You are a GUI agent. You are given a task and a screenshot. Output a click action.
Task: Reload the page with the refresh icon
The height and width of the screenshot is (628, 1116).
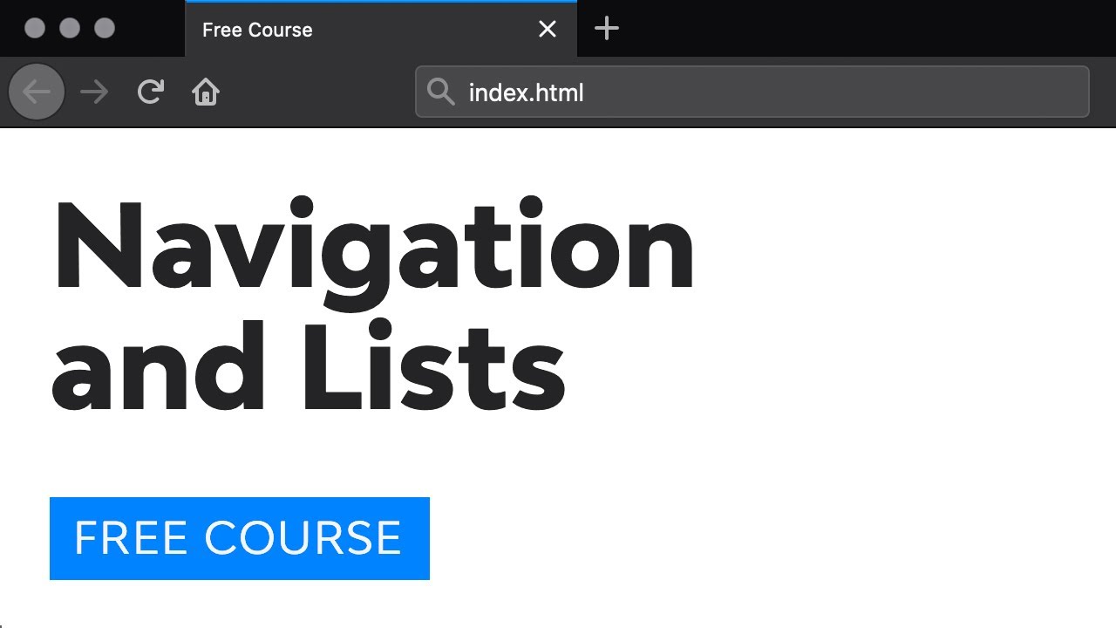151,92
